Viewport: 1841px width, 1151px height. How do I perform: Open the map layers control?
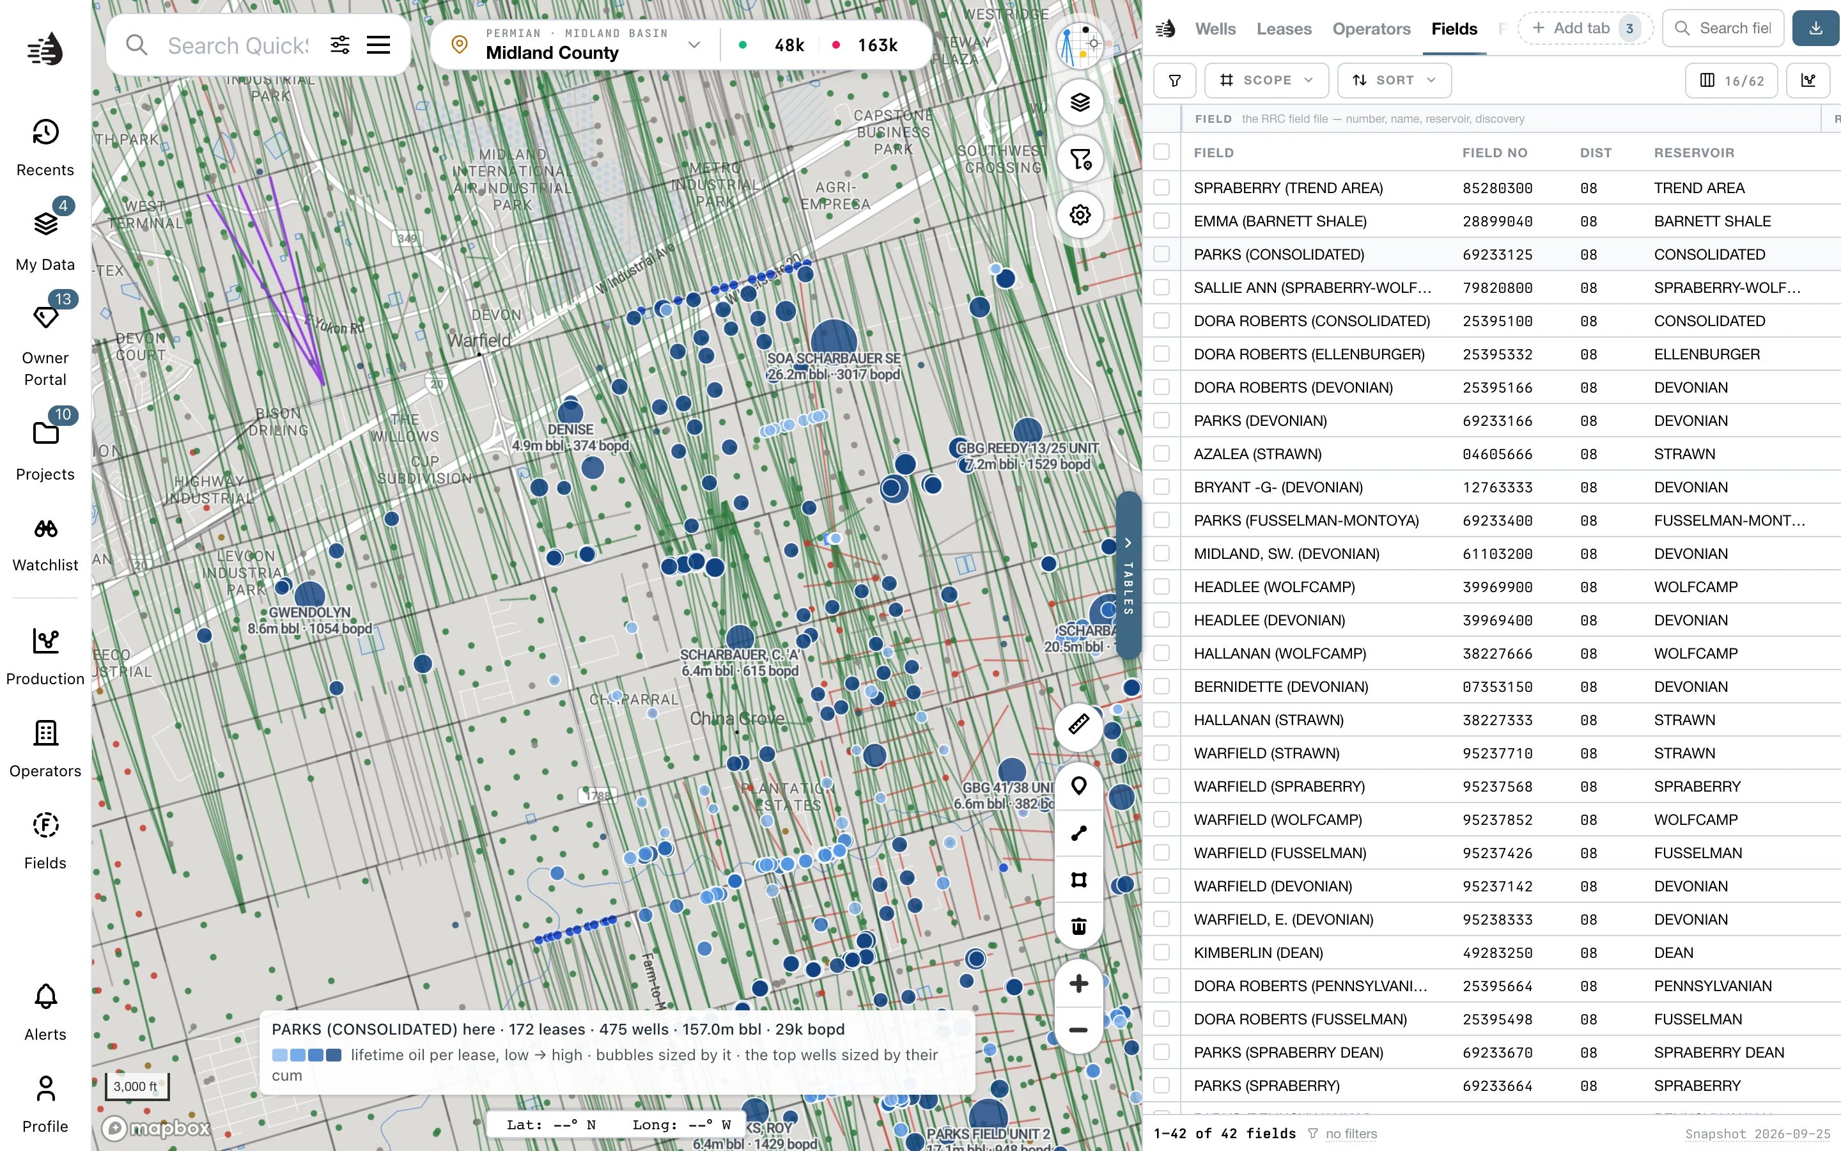(x=1080, y=102)
